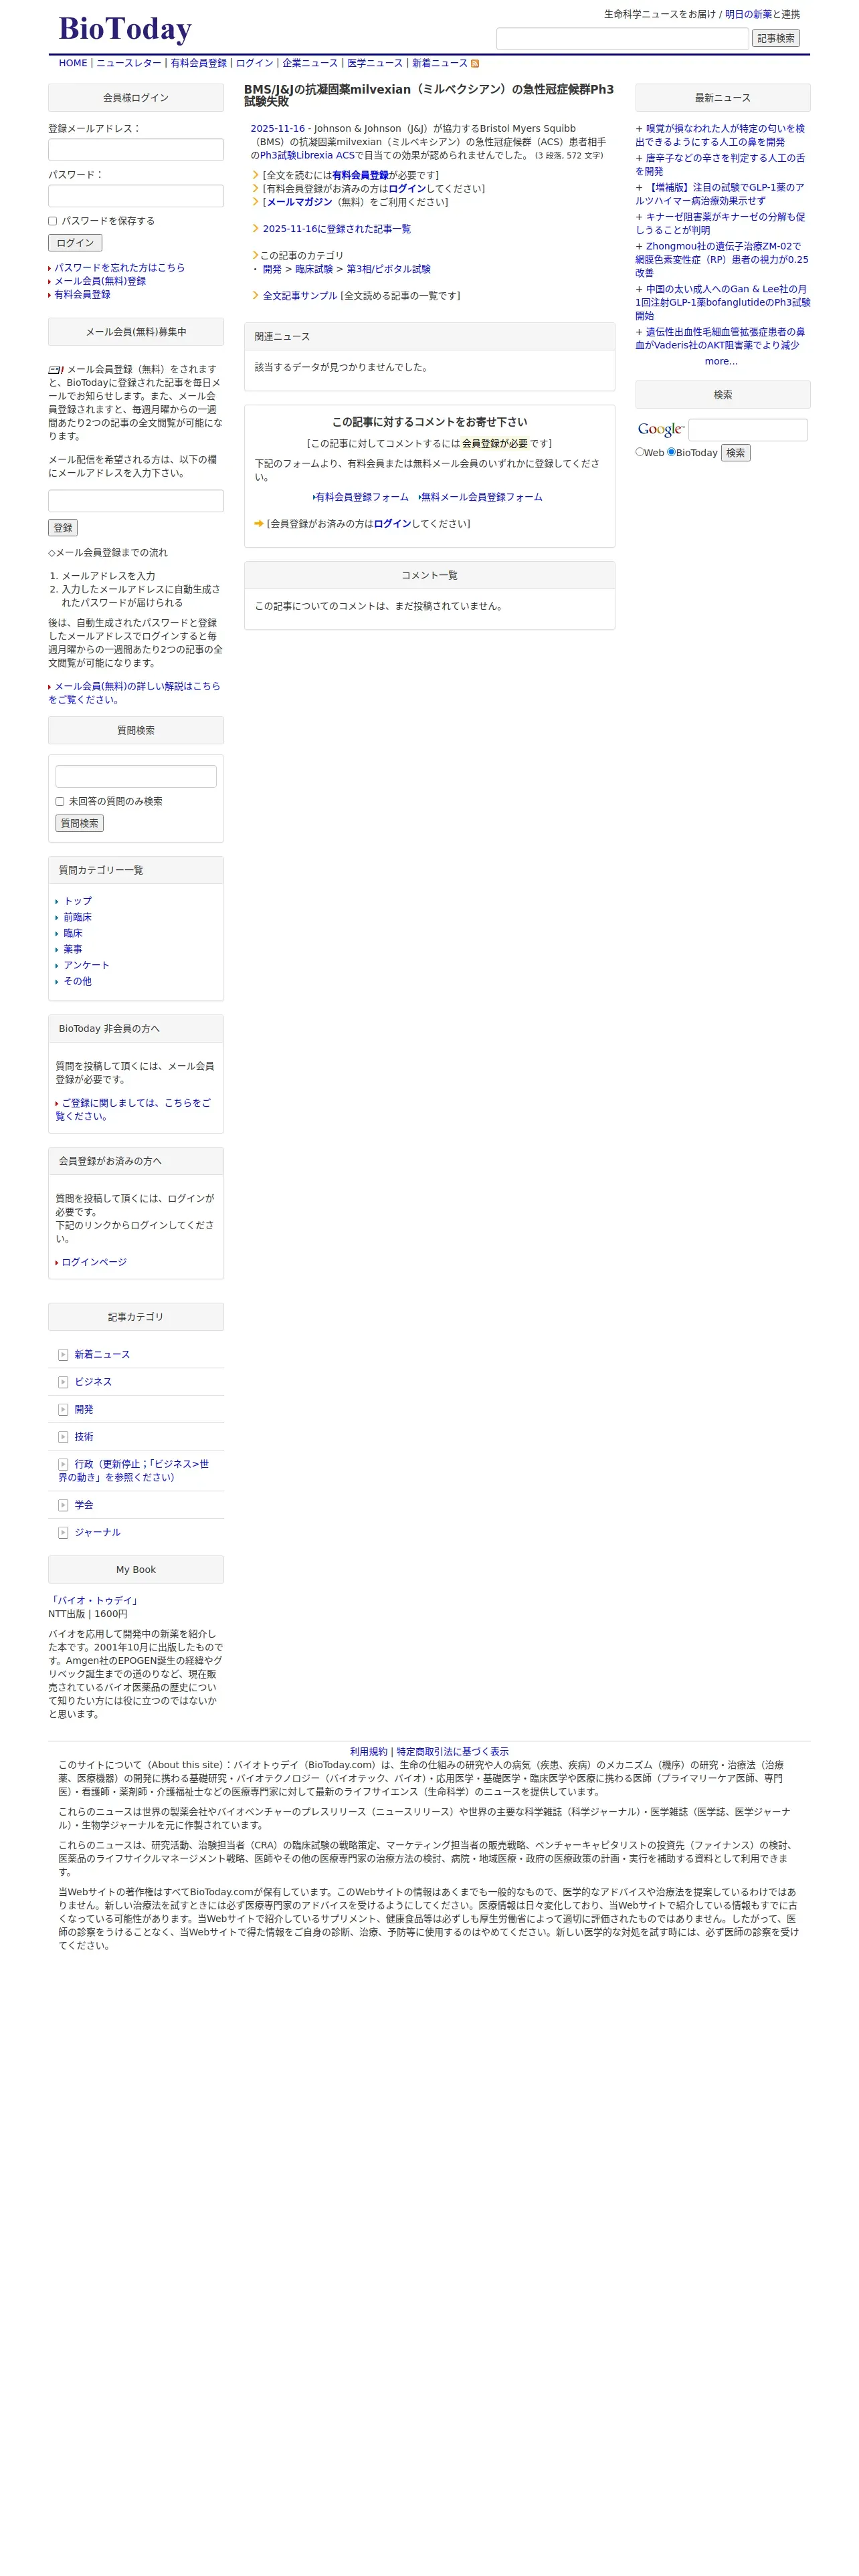
Task: Focus the article search field at top
Action: [x=623, y=38]
